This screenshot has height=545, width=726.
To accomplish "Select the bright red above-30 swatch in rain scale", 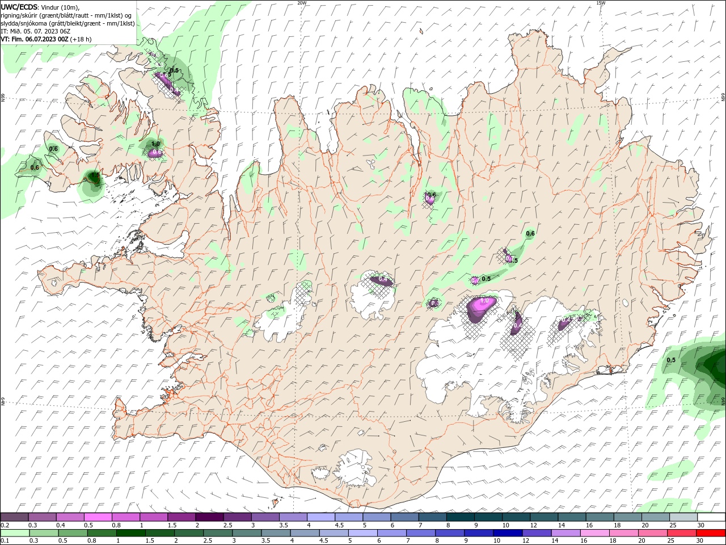I will coord(710,533).
